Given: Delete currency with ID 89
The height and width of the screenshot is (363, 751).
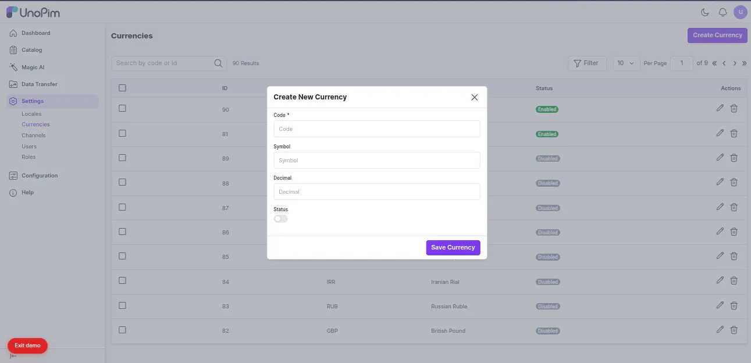Looking at the screenshot, I should (734, 158).
